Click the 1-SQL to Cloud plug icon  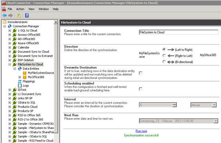pyautogui.click(x=15, y=31)
